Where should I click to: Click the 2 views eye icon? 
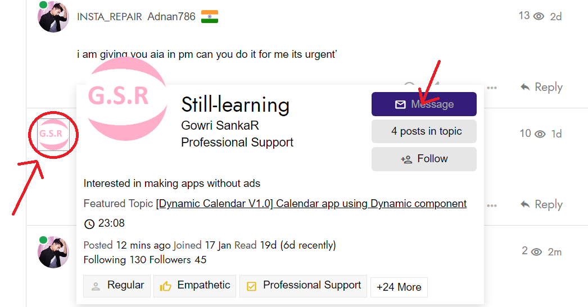537,252
